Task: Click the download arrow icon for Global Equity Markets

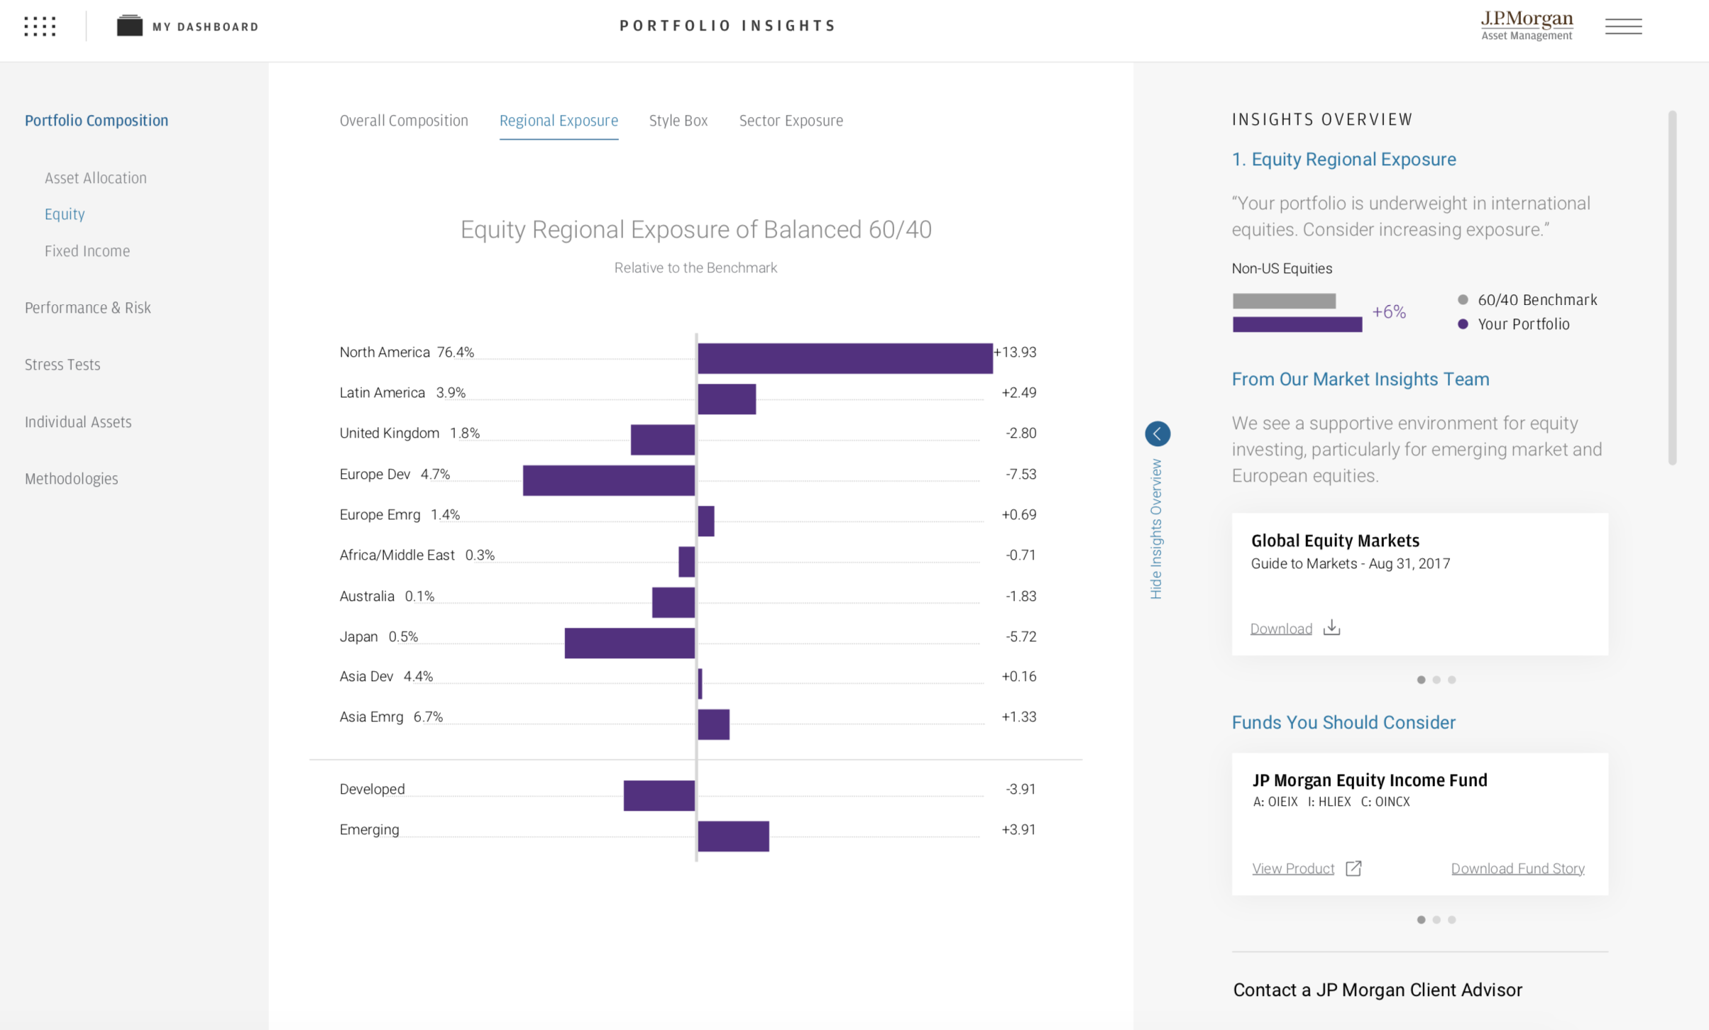Action: (x=1331, y=628)
